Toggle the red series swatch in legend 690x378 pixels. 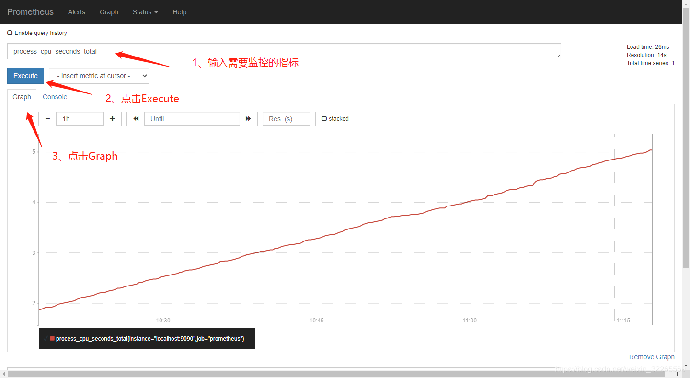pos(52,339)
